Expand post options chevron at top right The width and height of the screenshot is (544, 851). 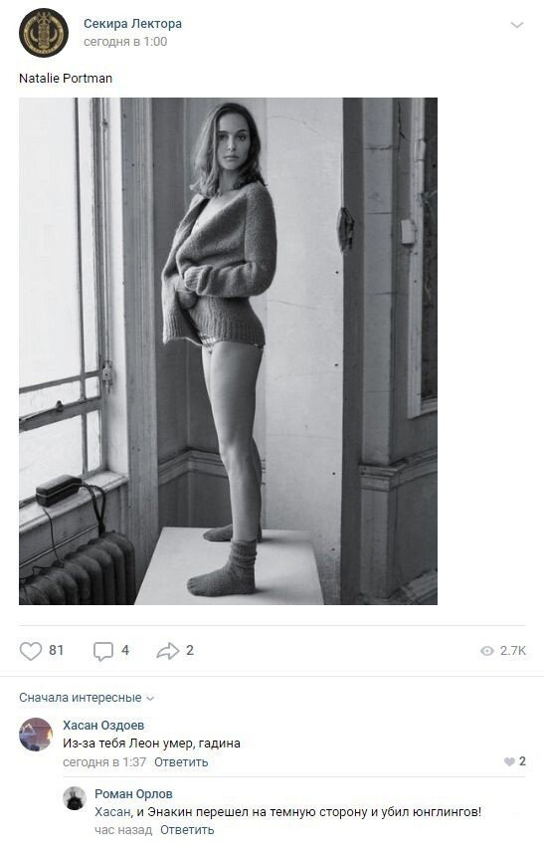point(517,25)
